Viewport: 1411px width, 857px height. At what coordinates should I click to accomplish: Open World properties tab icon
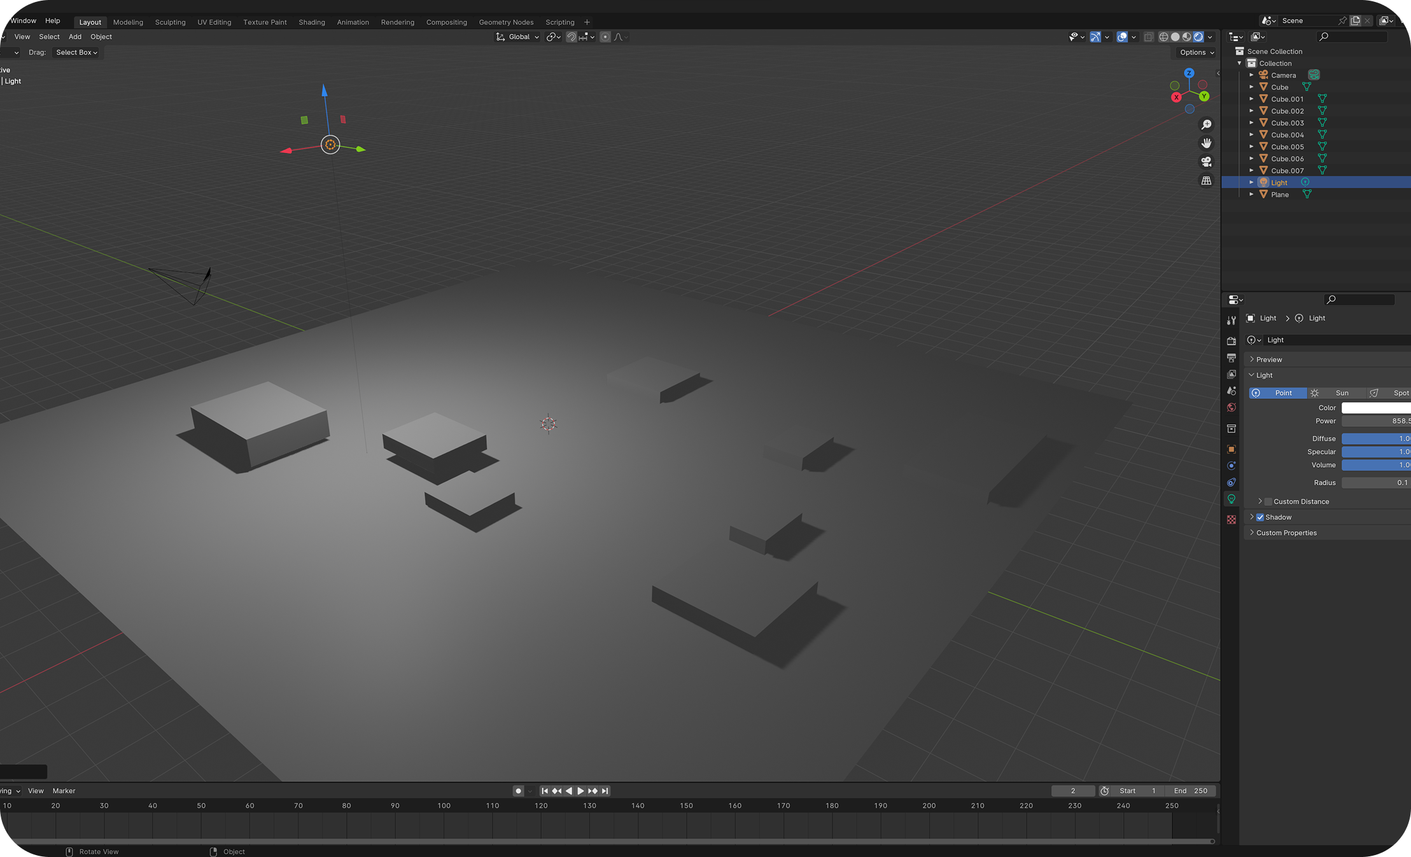1232,408
